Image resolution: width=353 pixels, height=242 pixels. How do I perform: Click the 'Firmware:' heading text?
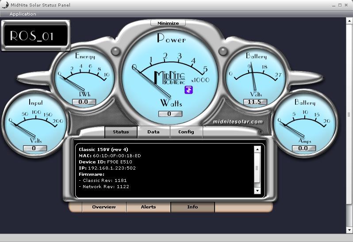tap(92, 174)
